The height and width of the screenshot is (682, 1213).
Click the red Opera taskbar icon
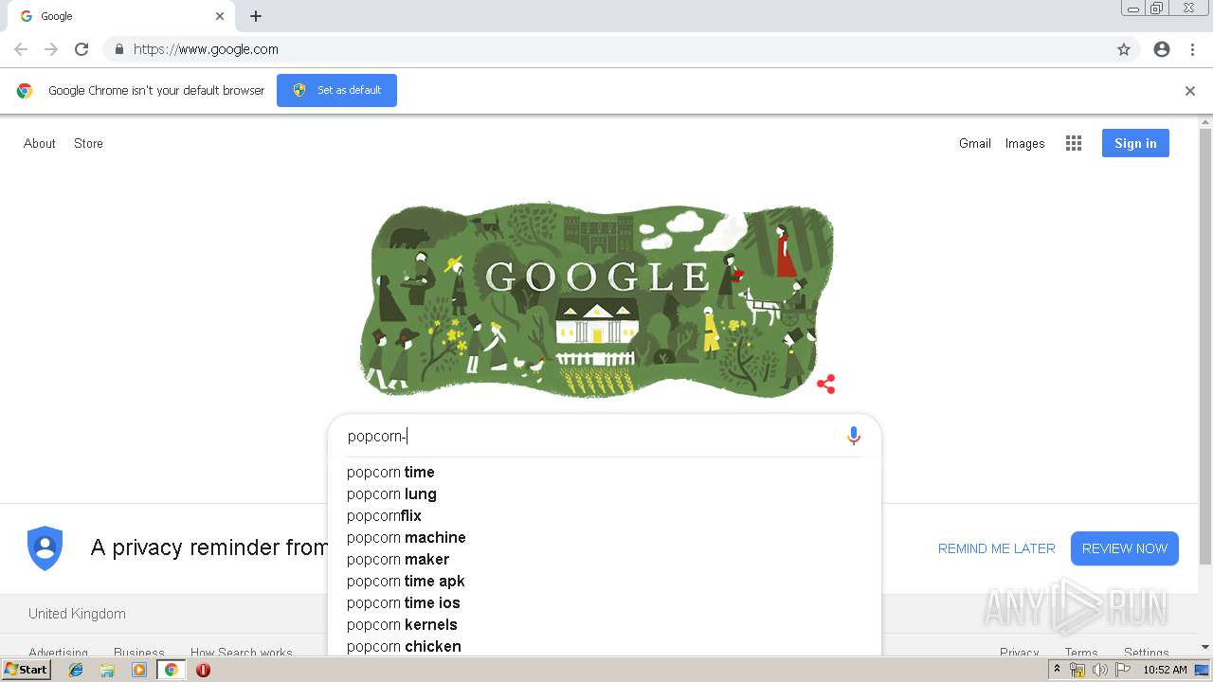tap(203, 670)
